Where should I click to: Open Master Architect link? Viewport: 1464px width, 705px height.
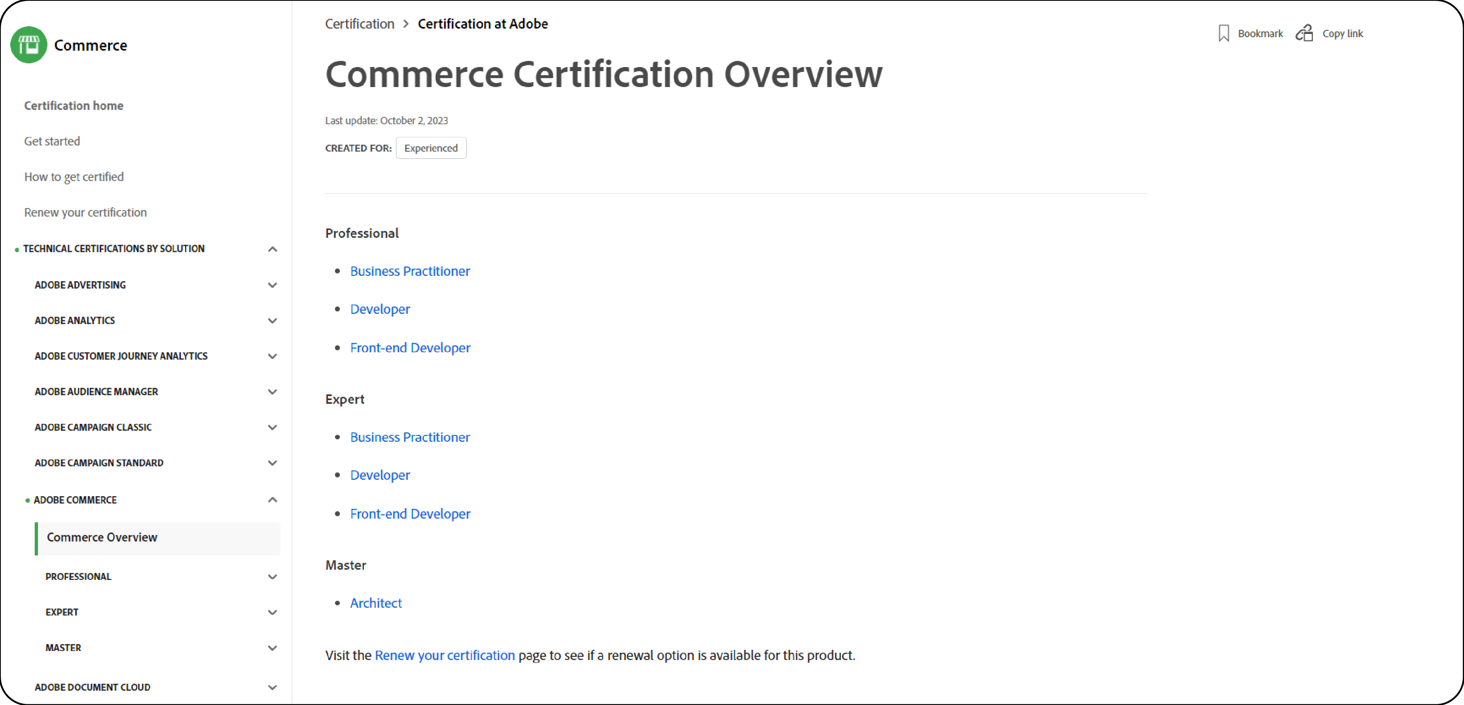tap(376, 603)
